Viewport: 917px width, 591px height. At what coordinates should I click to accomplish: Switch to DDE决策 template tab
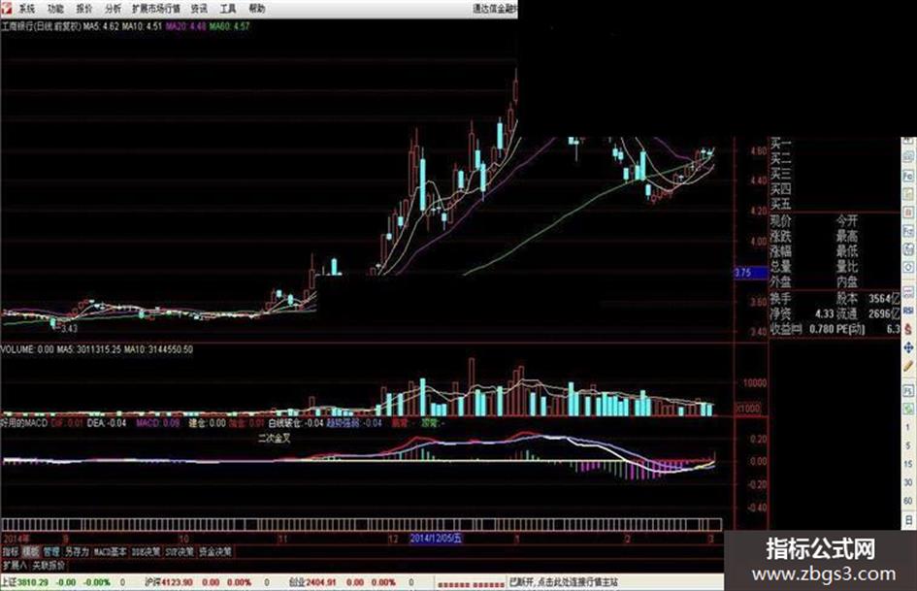(146, 551)
